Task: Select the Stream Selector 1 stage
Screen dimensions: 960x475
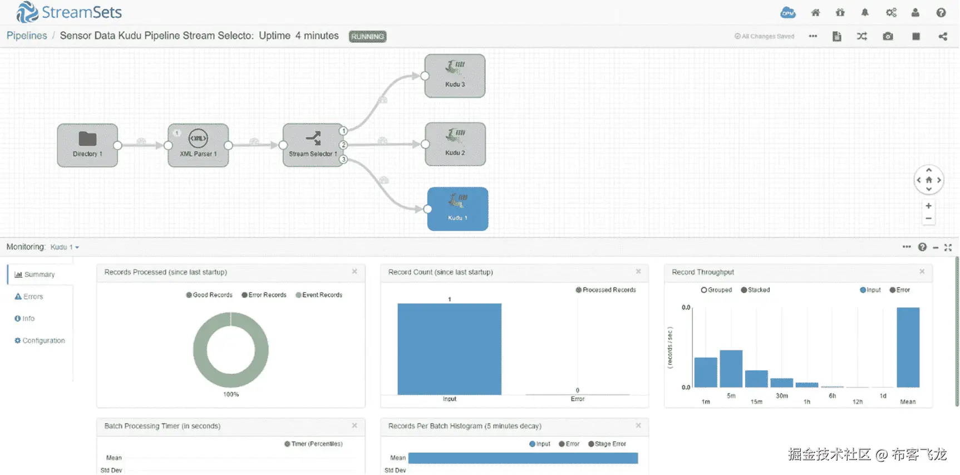Action: pyautogui.click(x=313, y=145)
